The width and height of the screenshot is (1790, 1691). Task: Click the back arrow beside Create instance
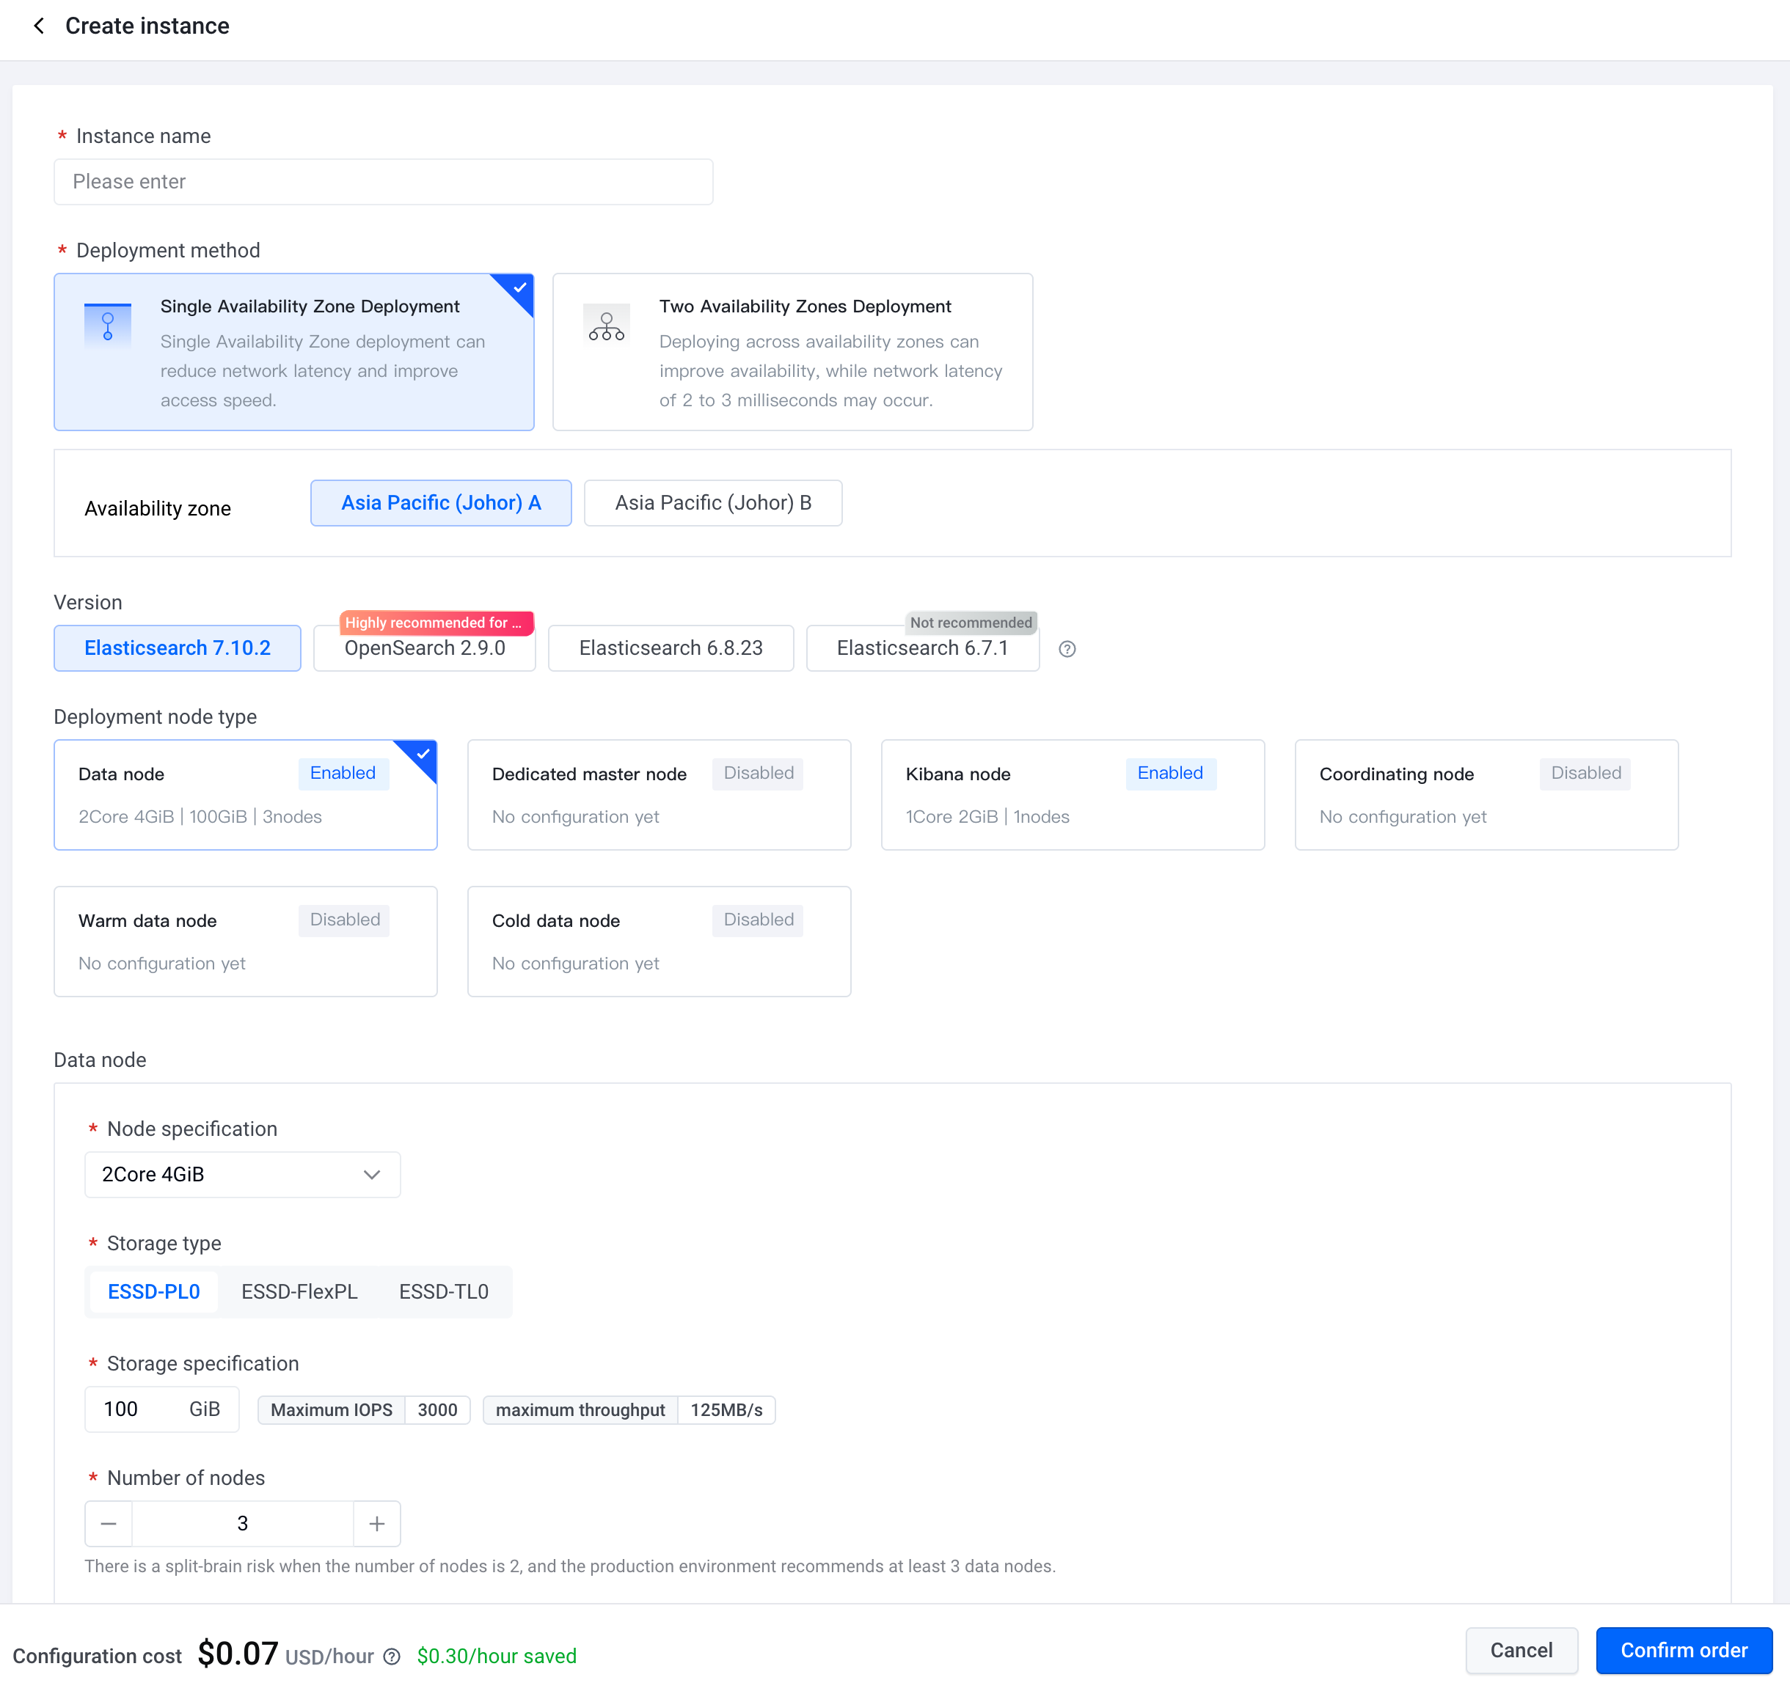click(x=39, y=26)
